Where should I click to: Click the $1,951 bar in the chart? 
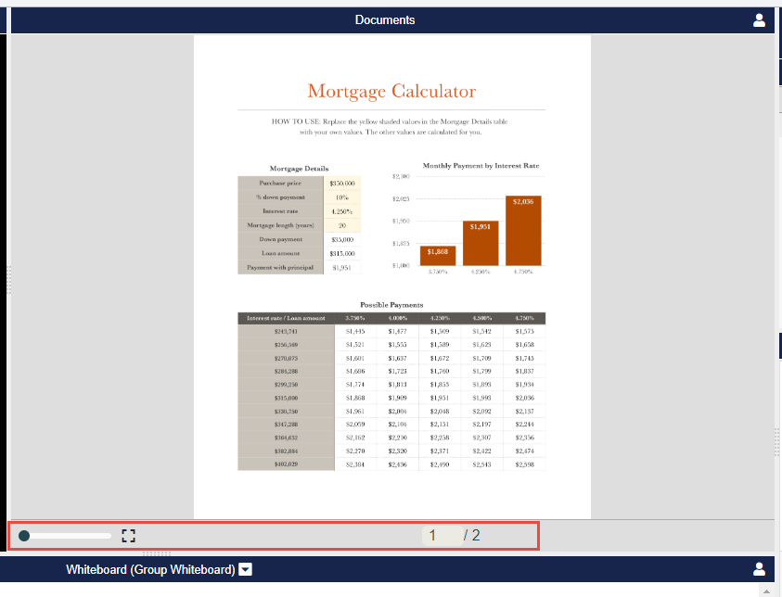pyautogui.click(x=480, y=243)
